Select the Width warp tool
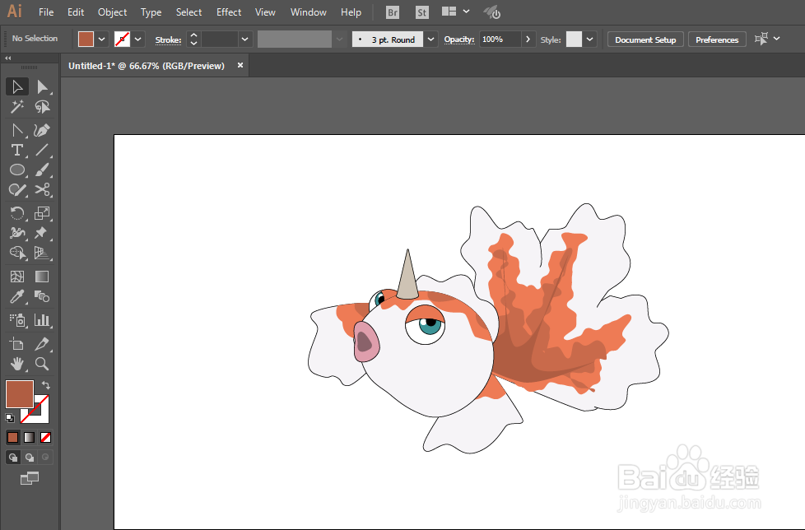Screen dimensions: 805x530 tap(17, 233)
